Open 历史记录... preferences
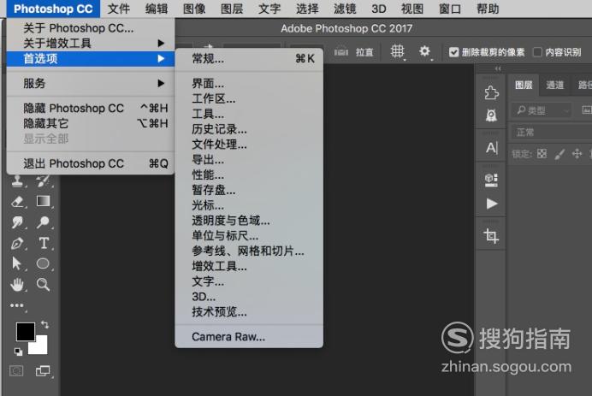 click(249, 129)
